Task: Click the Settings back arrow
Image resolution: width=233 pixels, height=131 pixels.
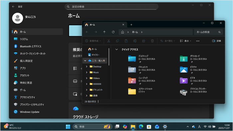Action: point(13,7)
